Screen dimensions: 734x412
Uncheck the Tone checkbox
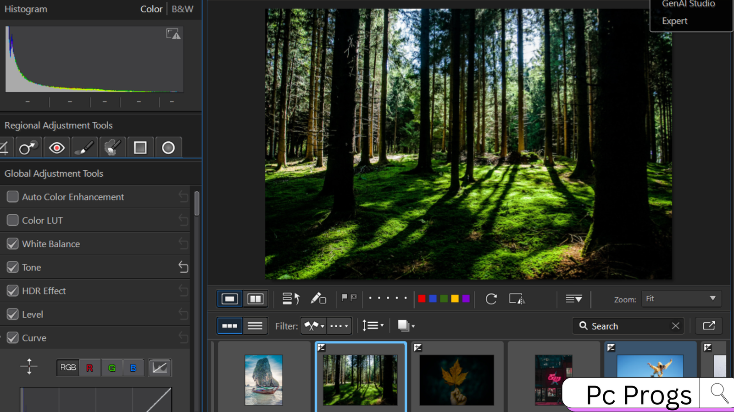[12, 267]
